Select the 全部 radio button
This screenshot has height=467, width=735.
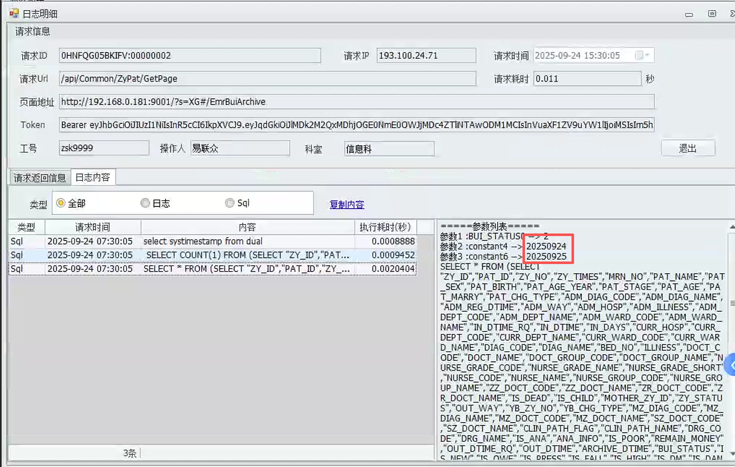coord(61,203)
